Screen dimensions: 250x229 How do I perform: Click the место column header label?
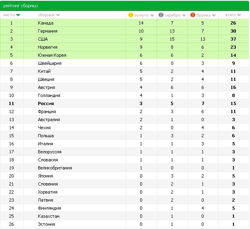(9, 15)
